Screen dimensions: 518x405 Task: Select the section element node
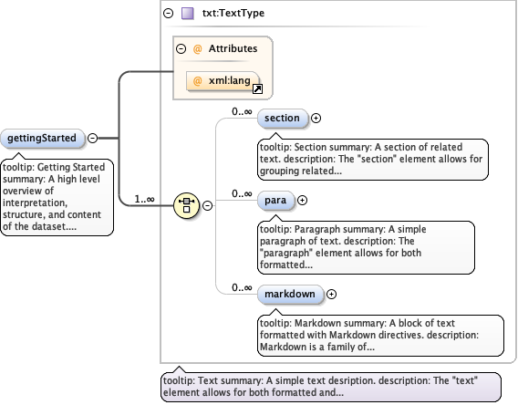tap(282, 118)
